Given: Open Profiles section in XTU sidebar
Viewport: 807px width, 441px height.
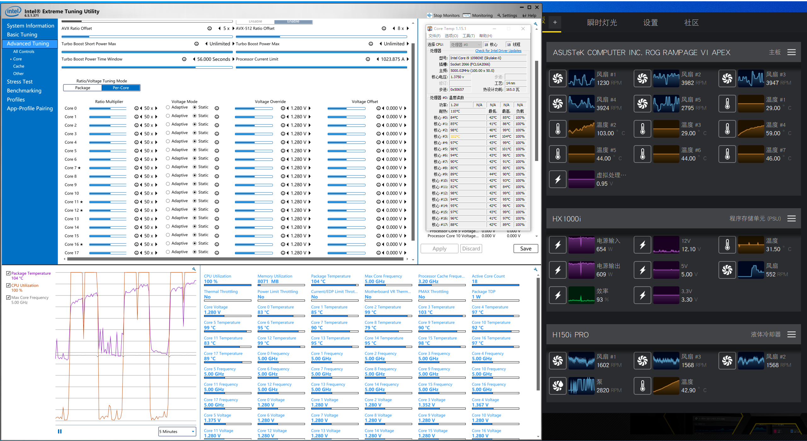Looking at the screenshot, I should pos(16,100).
